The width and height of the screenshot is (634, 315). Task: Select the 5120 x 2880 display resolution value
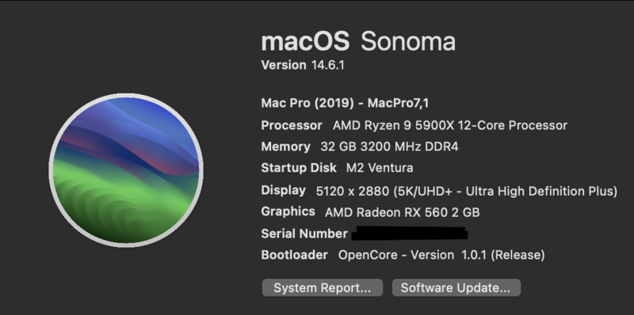pos(467,191)
